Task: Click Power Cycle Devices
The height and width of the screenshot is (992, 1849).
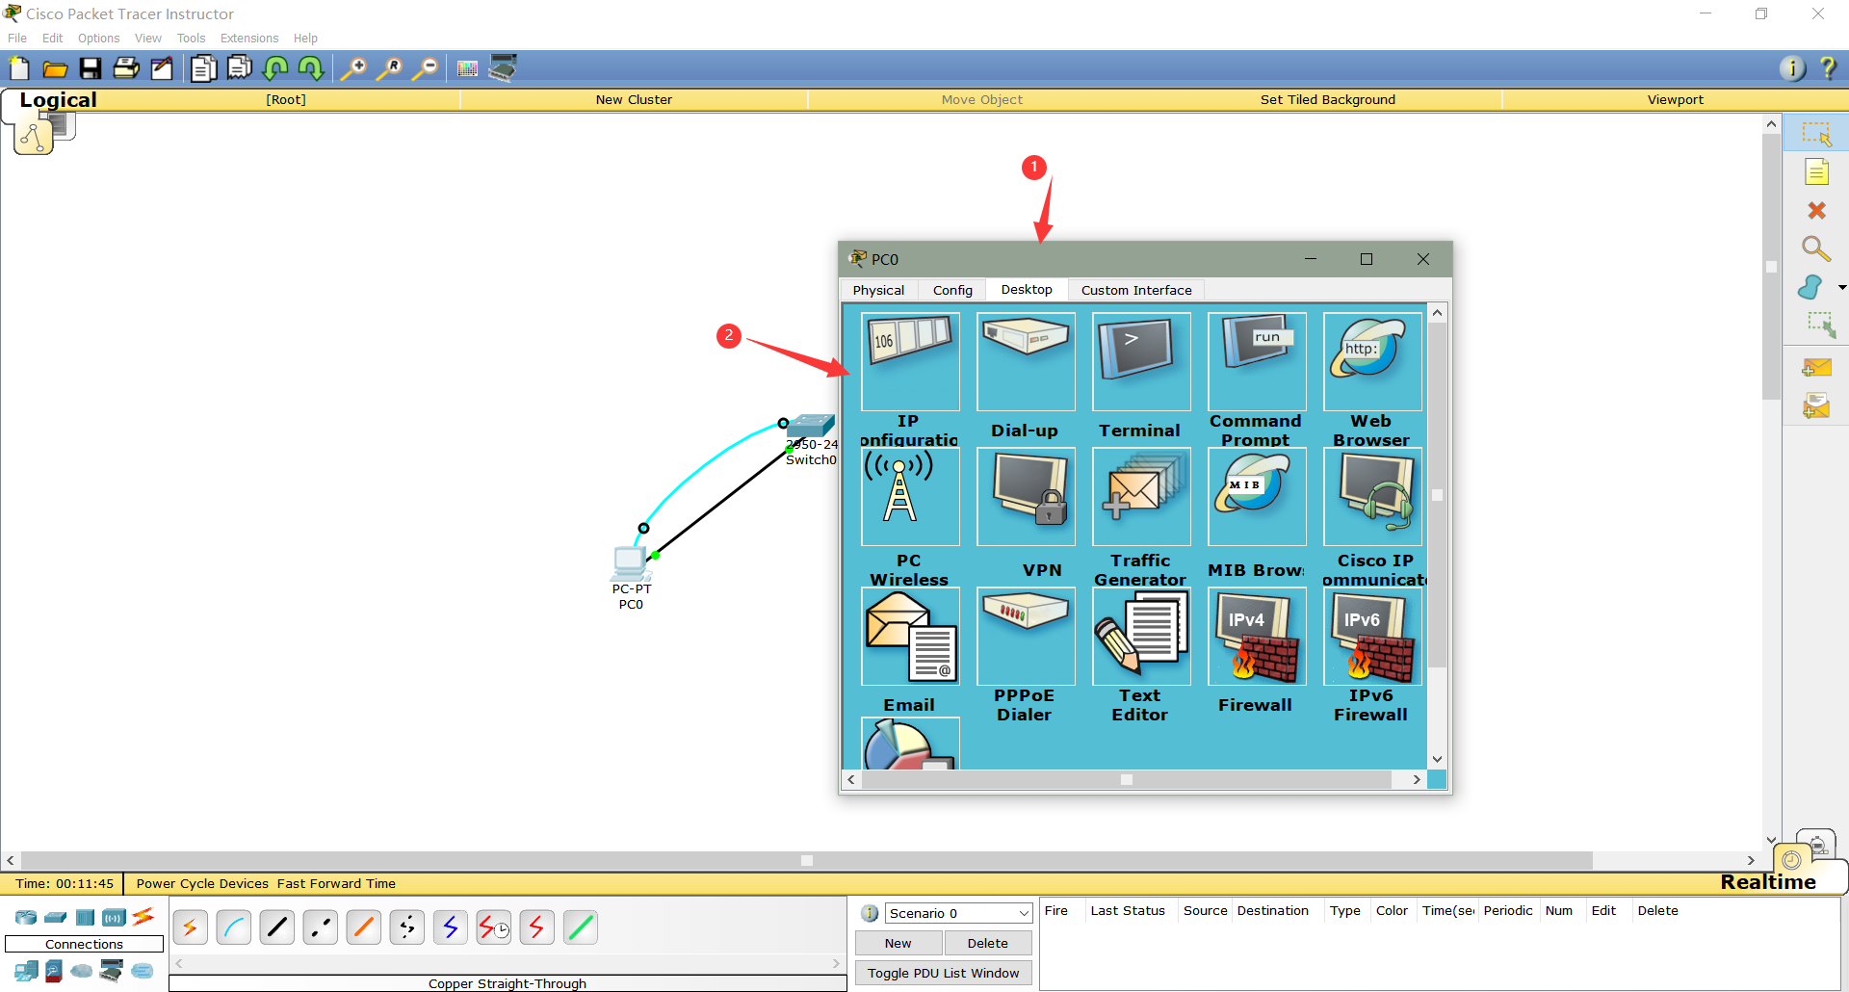Action: (x=202, y=883)
